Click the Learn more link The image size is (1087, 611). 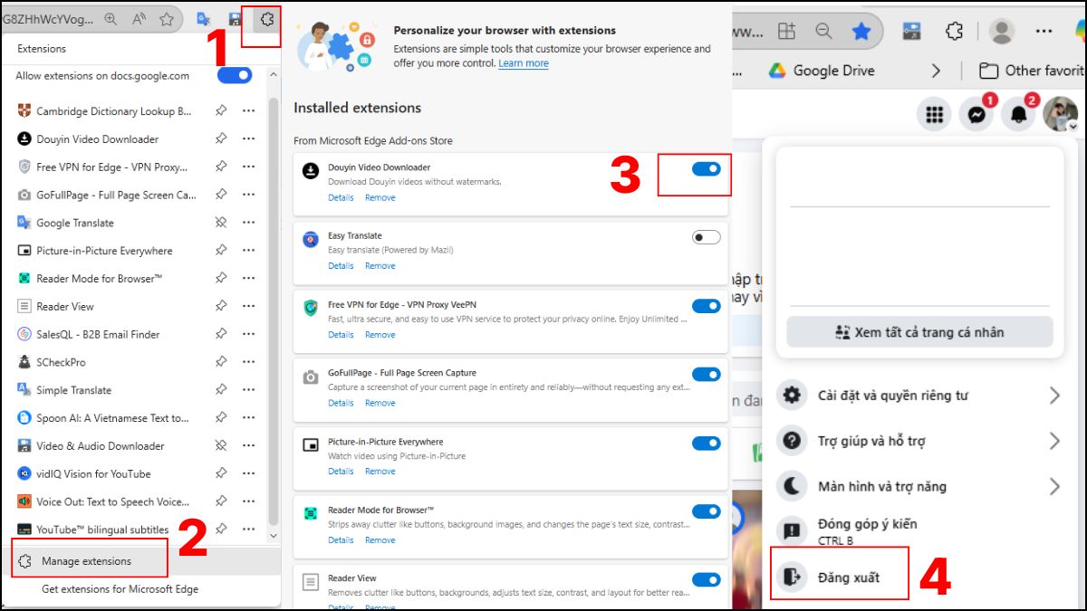(x=524, y=63)
